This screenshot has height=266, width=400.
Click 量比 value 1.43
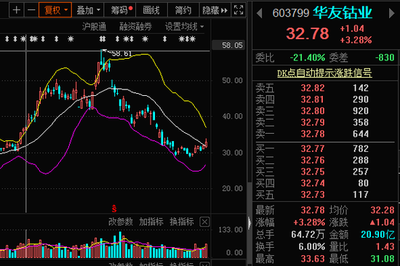click(x=385, y=246)
